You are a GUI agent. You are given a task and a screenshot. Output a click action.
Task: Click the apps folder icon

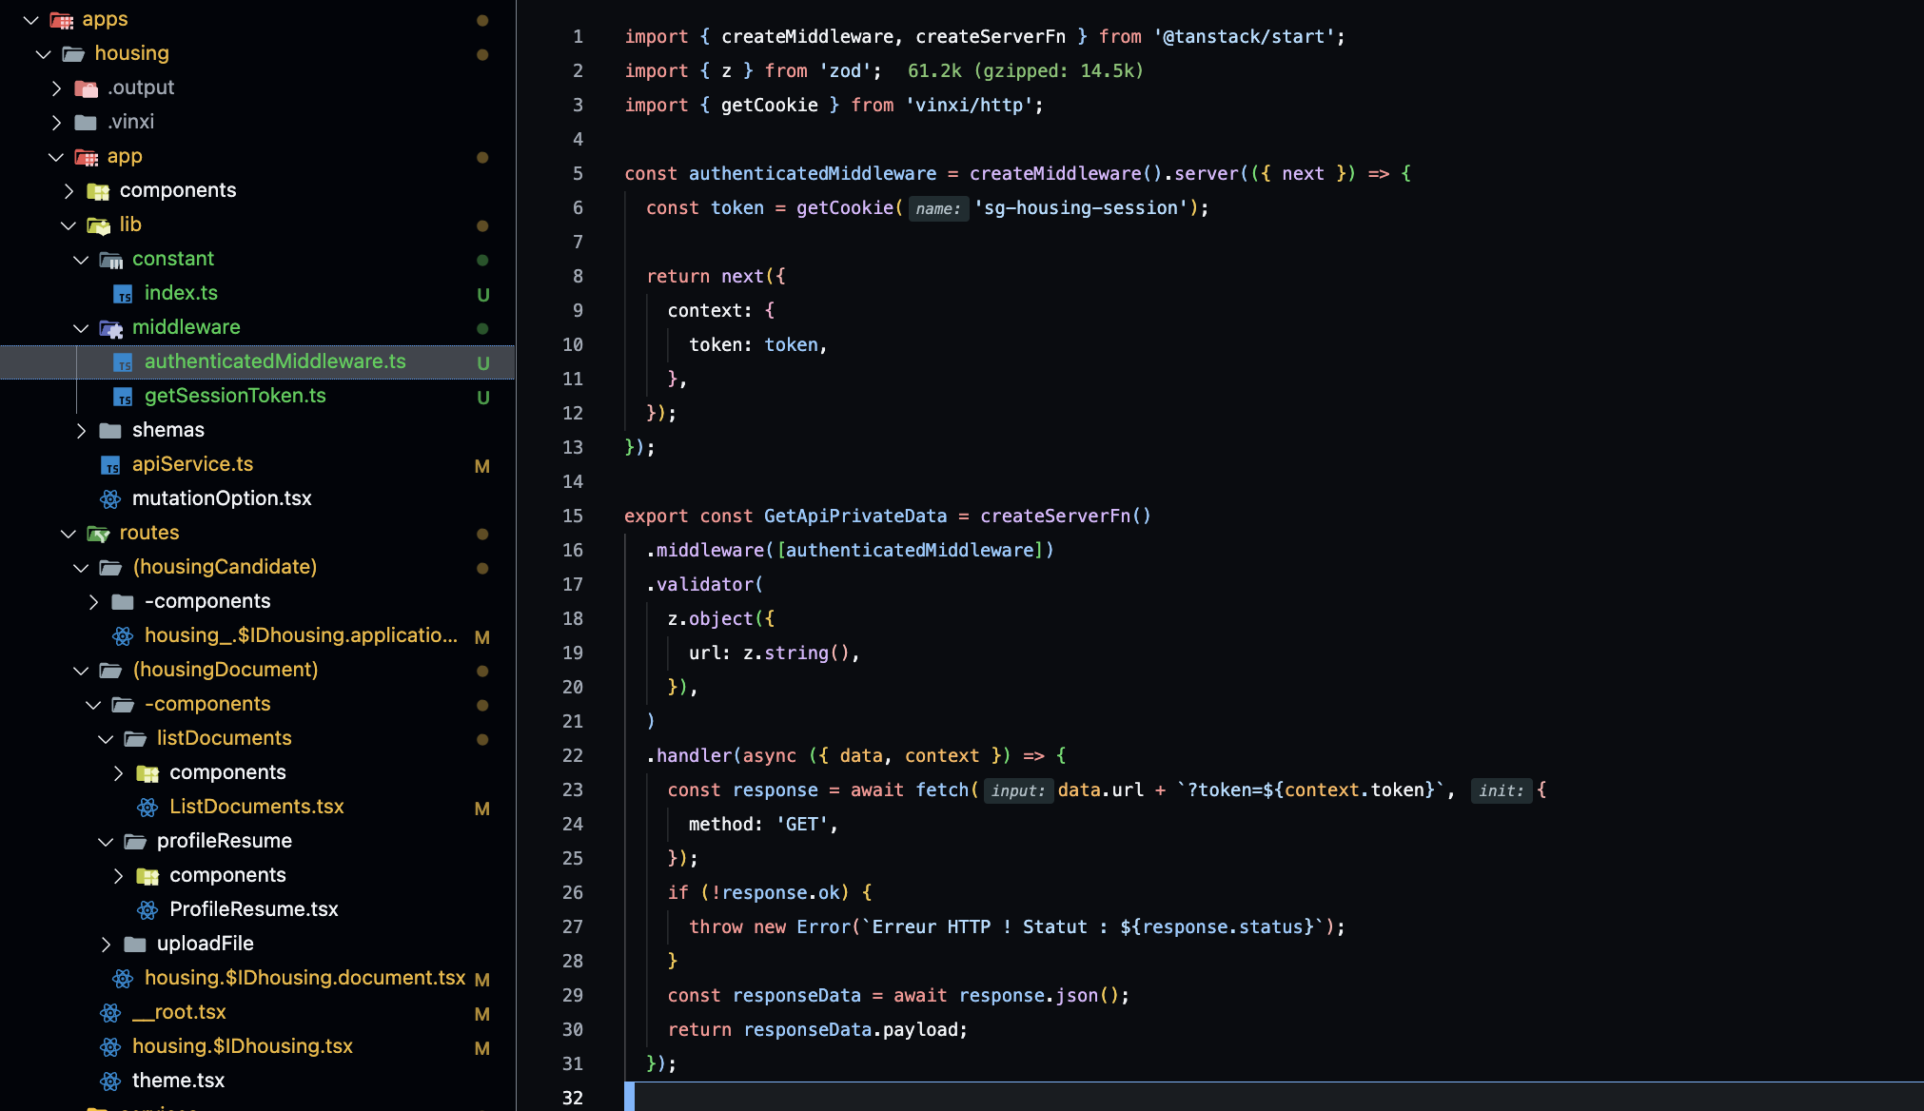(62, 20)
